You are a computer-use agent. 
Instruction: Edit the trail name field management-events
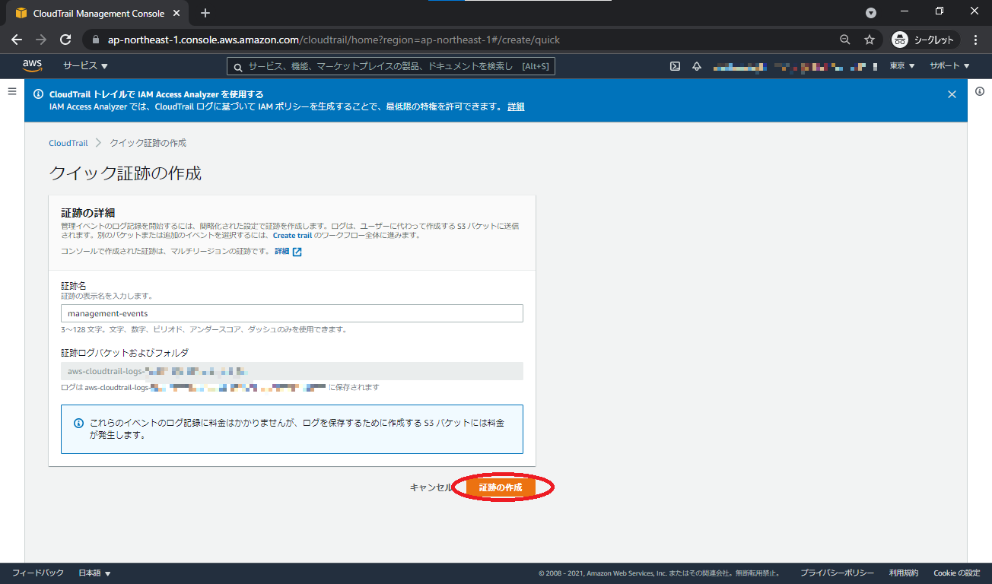coord(292,313)
